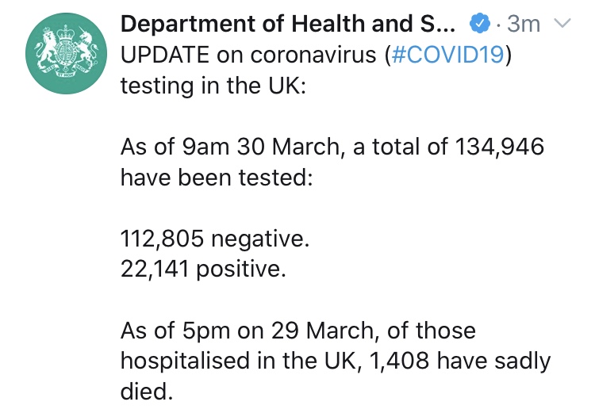The height and width of the screenshot is (417, 595).
Task: Click the unicorn figure in the crest avatar
Action: [x=87, y=48]
